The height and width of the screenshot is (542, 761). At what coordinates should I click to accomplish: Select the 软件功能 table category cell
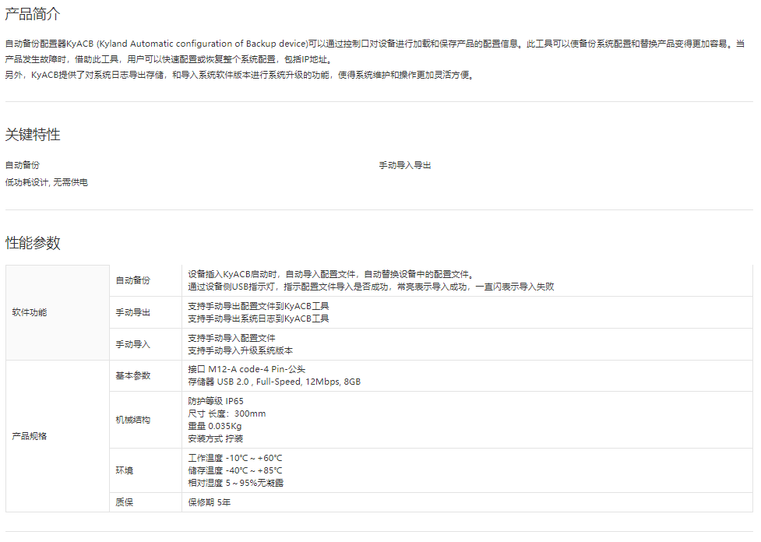coord(29,312)
